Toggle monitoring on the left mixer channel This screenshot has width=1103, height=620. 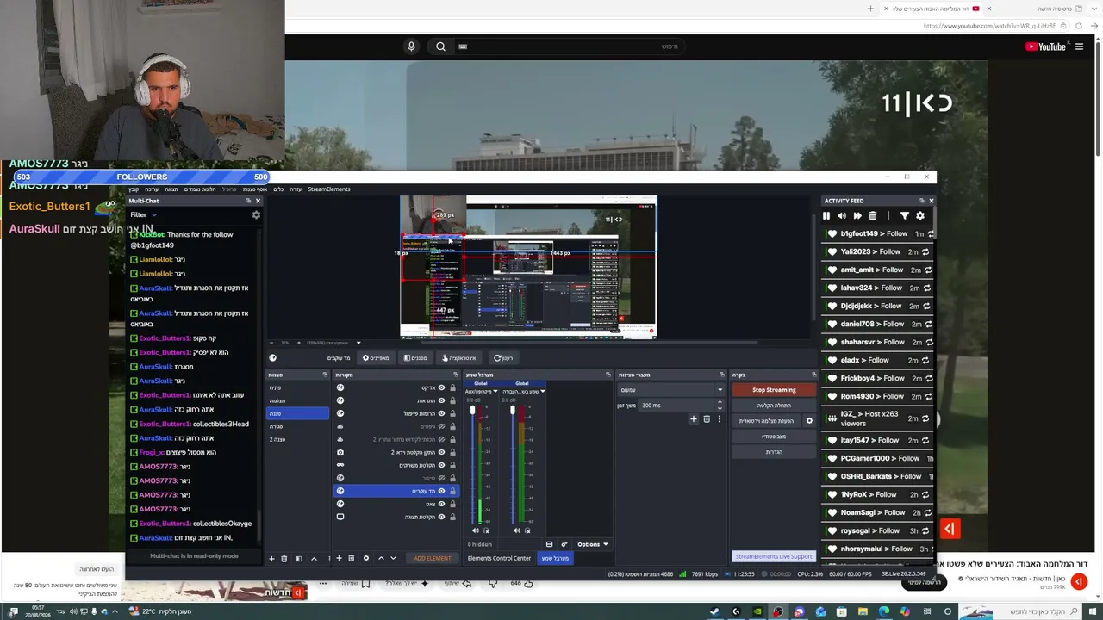(x=486, y=530)
